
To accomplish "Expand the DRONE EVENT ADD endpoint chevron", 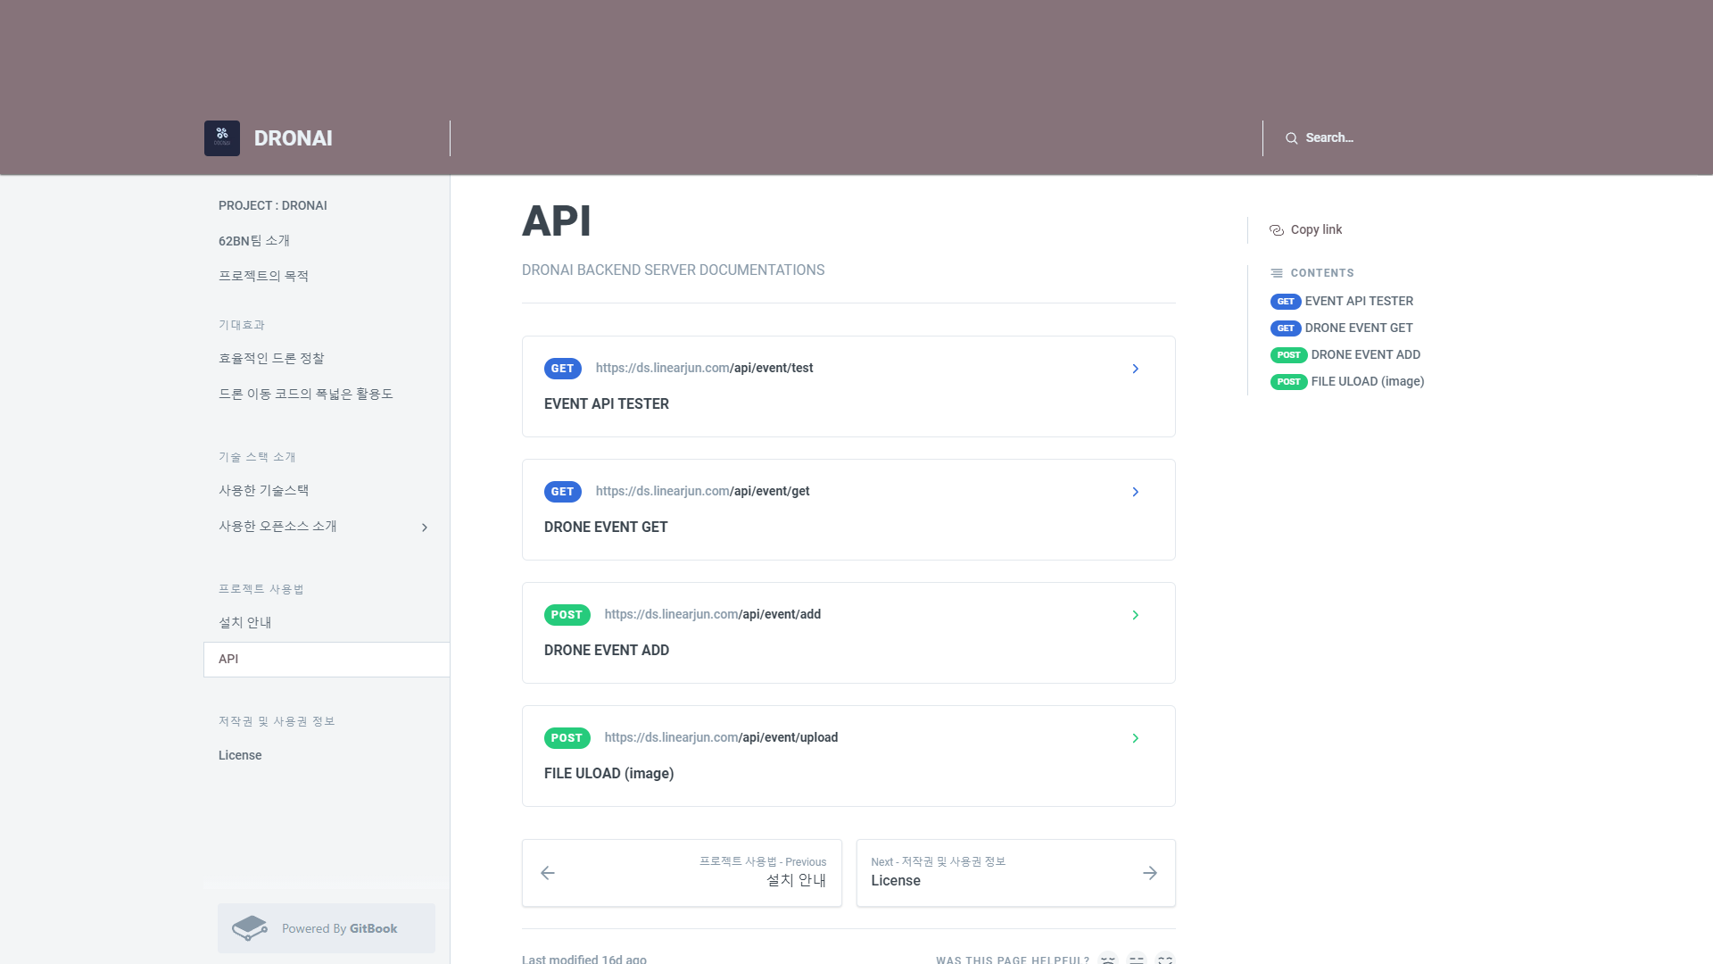I will (1135, 615).
